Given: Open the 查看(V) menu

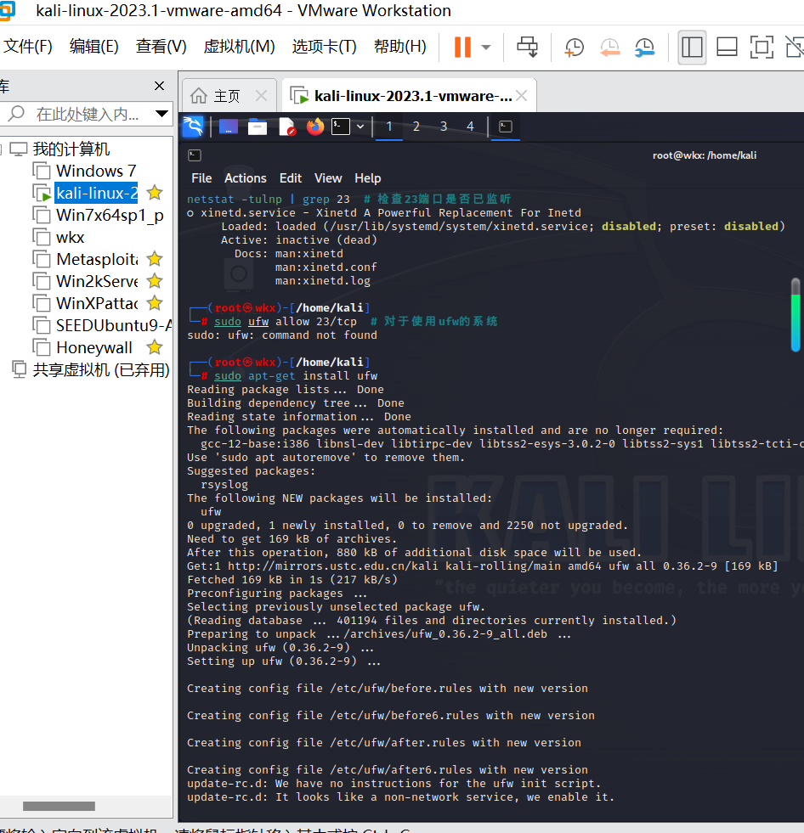Looking at the screenshot, I should tap(161, 47).
